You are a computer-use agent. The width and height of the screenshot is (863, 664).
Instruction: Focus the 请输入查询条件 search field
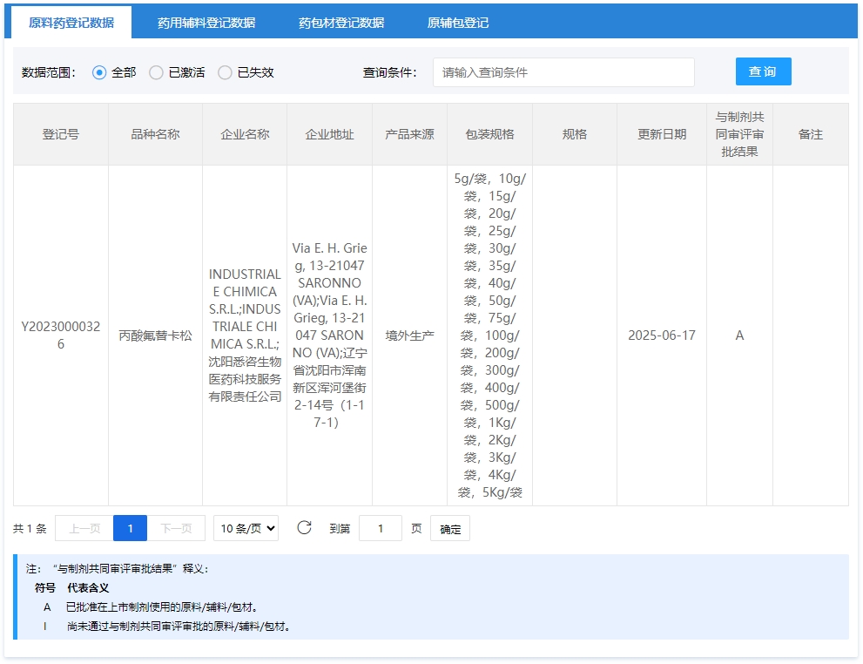(563, 72)
